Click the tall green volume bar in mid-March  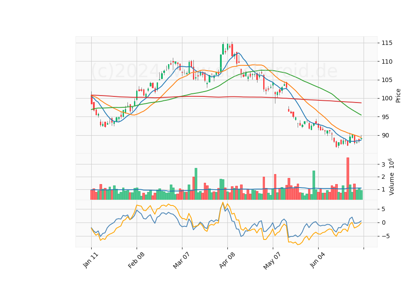196,184
